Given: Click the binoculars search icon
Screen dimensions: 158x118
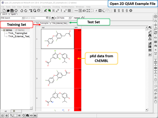Looking at the screenshot, I should [x=53, y=18].
